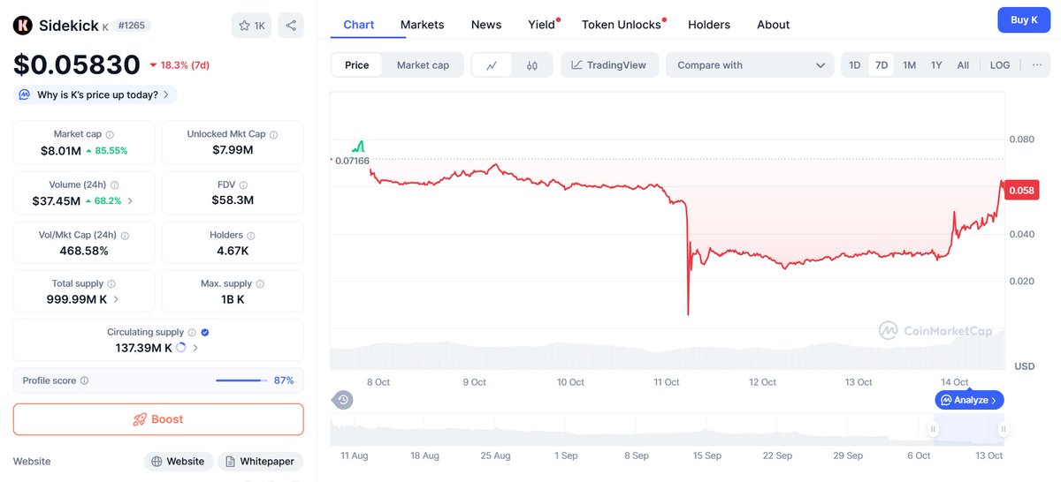Click the right range slider handle
The width and height of the screenshot is (1061, 482).
(x=1004, y=430)
